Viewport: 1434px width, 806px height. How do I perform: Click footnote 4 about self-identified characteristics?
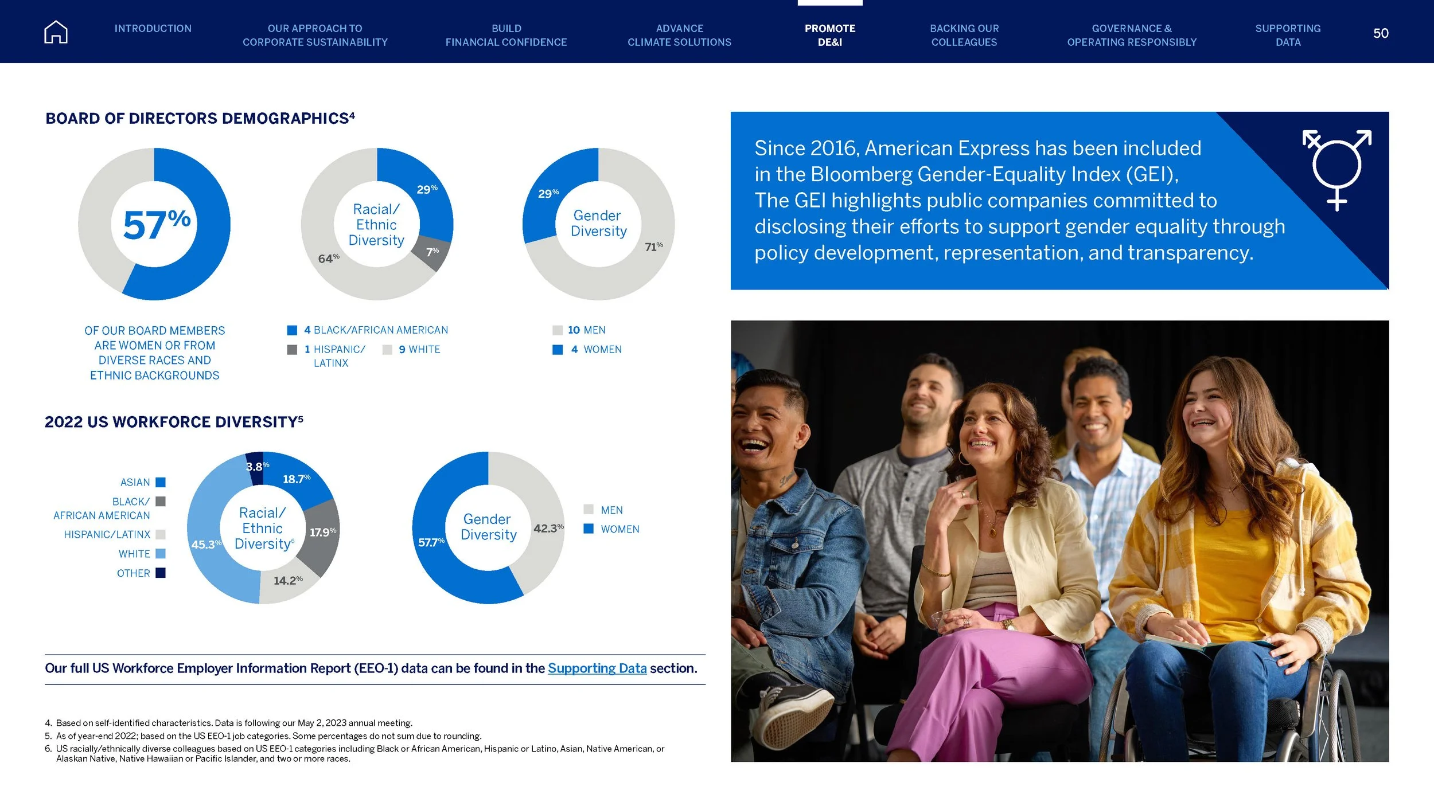(x=228, y=723)
